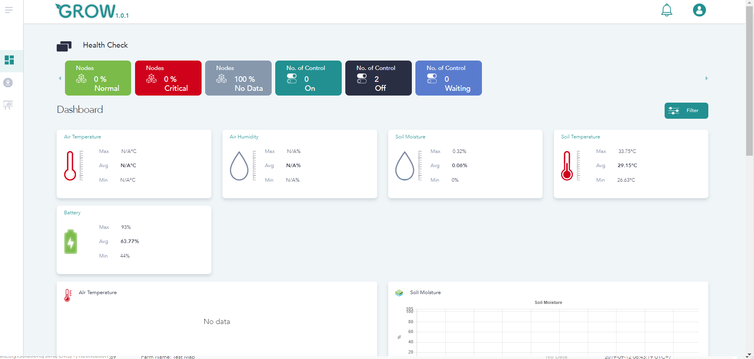
Task: Open the user profile avatar
Action: click(699, 10)
